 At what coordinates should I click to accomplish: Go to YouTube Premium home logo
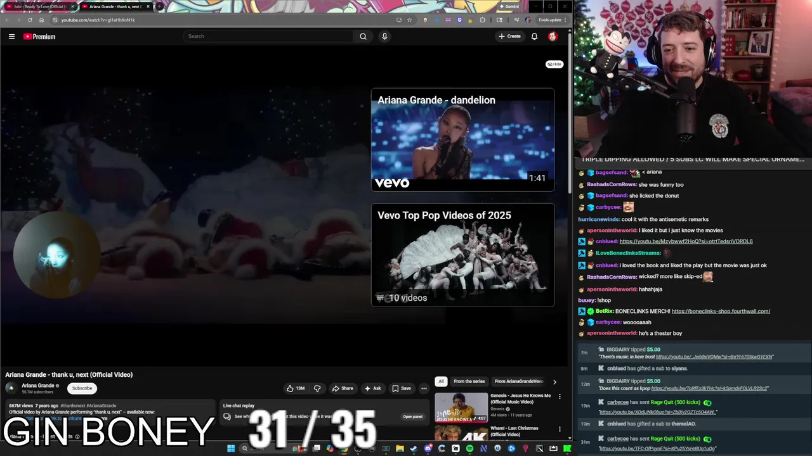(39, 36)
